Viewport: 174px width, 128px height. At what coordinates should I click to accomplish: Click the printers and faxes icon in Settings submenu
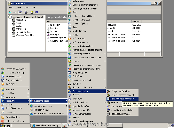(x=31, y=110)
